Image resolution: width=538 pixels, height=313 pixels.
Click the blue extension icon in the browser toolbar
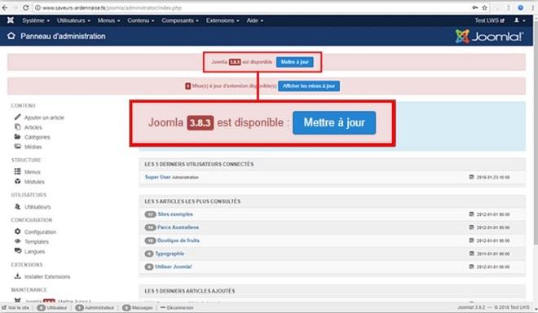point(521,7)
